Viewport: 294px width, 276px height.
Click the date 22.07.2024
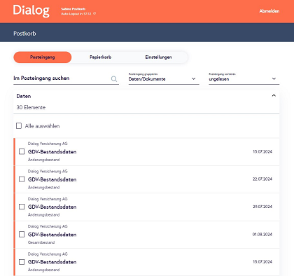pos(262,179)
